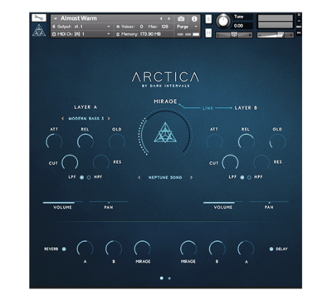Select next Mirage sound arrow
The width and height of the screenshot is (332, 301).
[x=191, y=177]
